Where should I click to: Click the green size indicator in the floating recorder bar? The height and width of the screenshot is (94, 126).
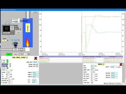pyautogui.click(x=116, y=83)
